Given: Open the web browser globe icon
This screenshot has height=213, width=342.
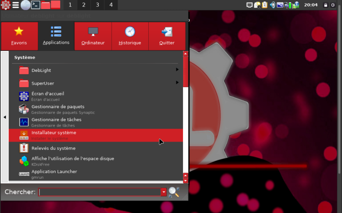Looking at the screenshot, I should [26, 5].
